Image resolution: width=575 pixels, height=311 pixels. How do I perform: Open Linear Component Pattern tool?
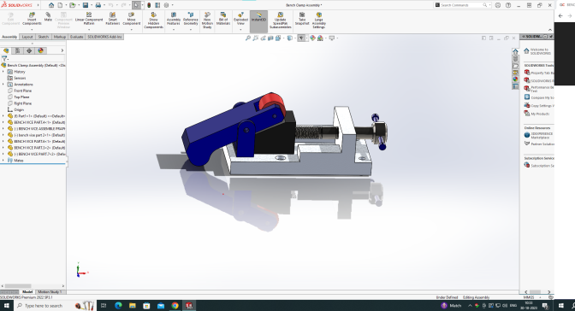(x=89, y=19)
